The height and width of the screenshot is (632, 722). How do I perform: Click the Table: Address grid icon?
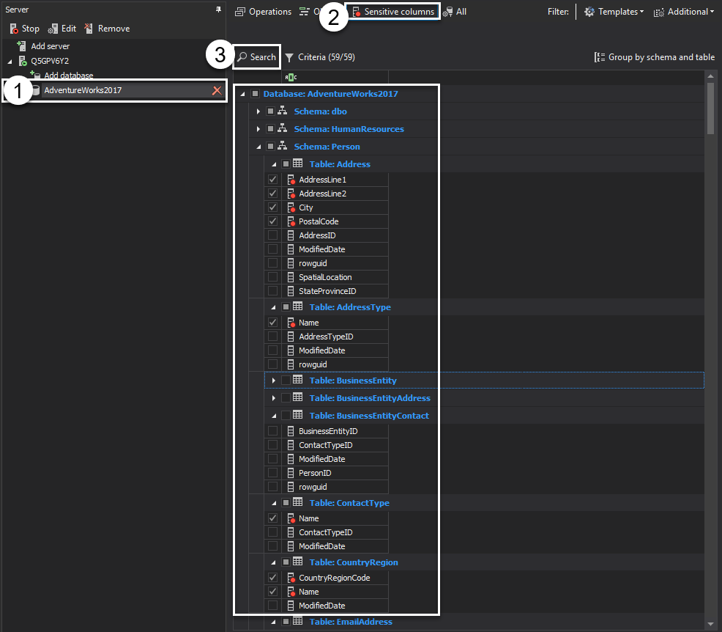tap(298, 163)
